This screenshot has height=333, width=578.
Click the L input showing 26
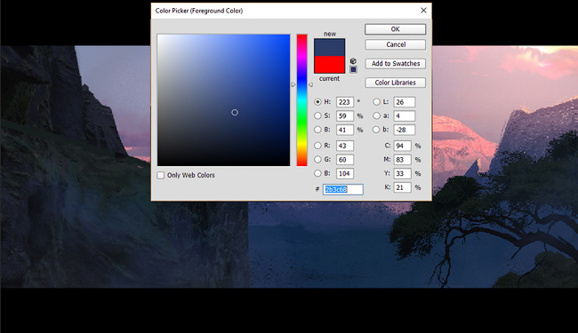click(405, 102)
